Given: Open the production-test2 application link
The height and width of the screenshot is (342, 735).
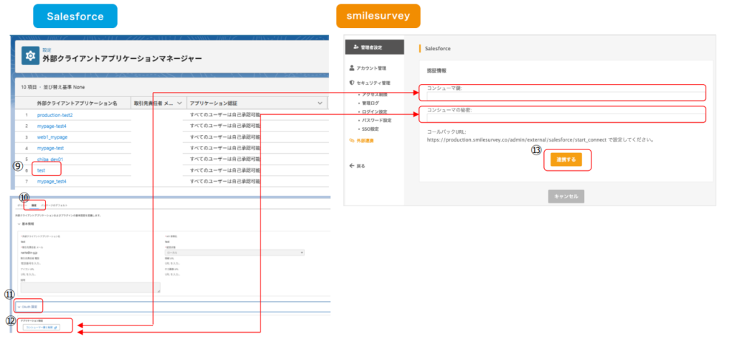Looking at the screenshot, I should 55,115.
